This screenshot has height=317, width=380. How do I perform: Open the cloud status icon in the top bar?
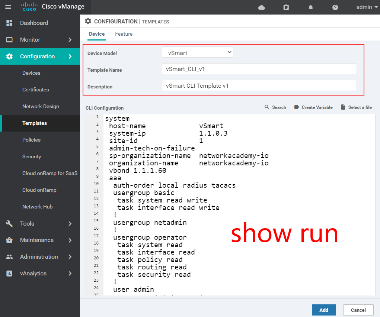point(262,7)
